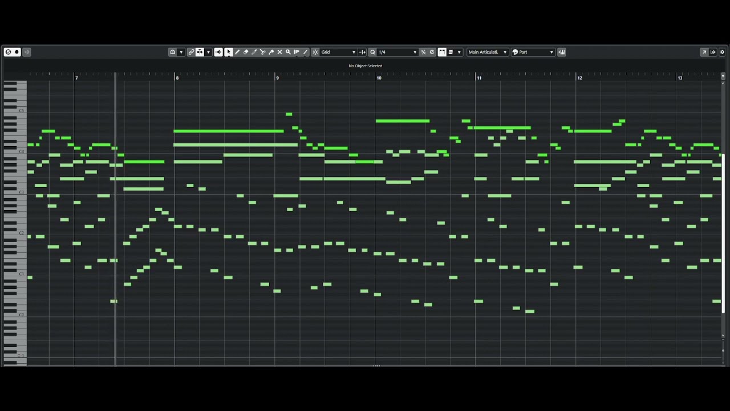Viewport: 730px width, 411px height.
Task: Select the Zoom magnifier tool
Action: 288,52
